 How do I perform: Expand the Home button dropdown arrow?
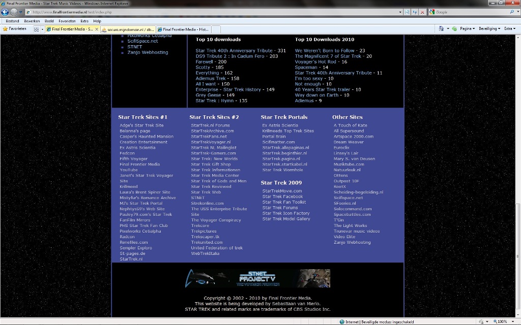[448, 29]
